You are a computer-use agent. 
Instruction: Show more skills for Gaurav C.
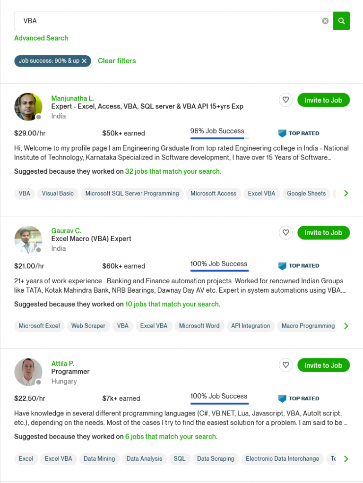(346, 326)
